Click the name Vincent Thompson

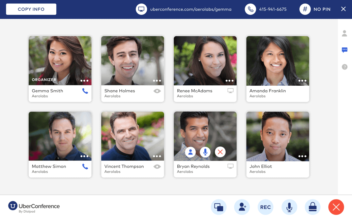pyautogui.click(x=124, y=166)
